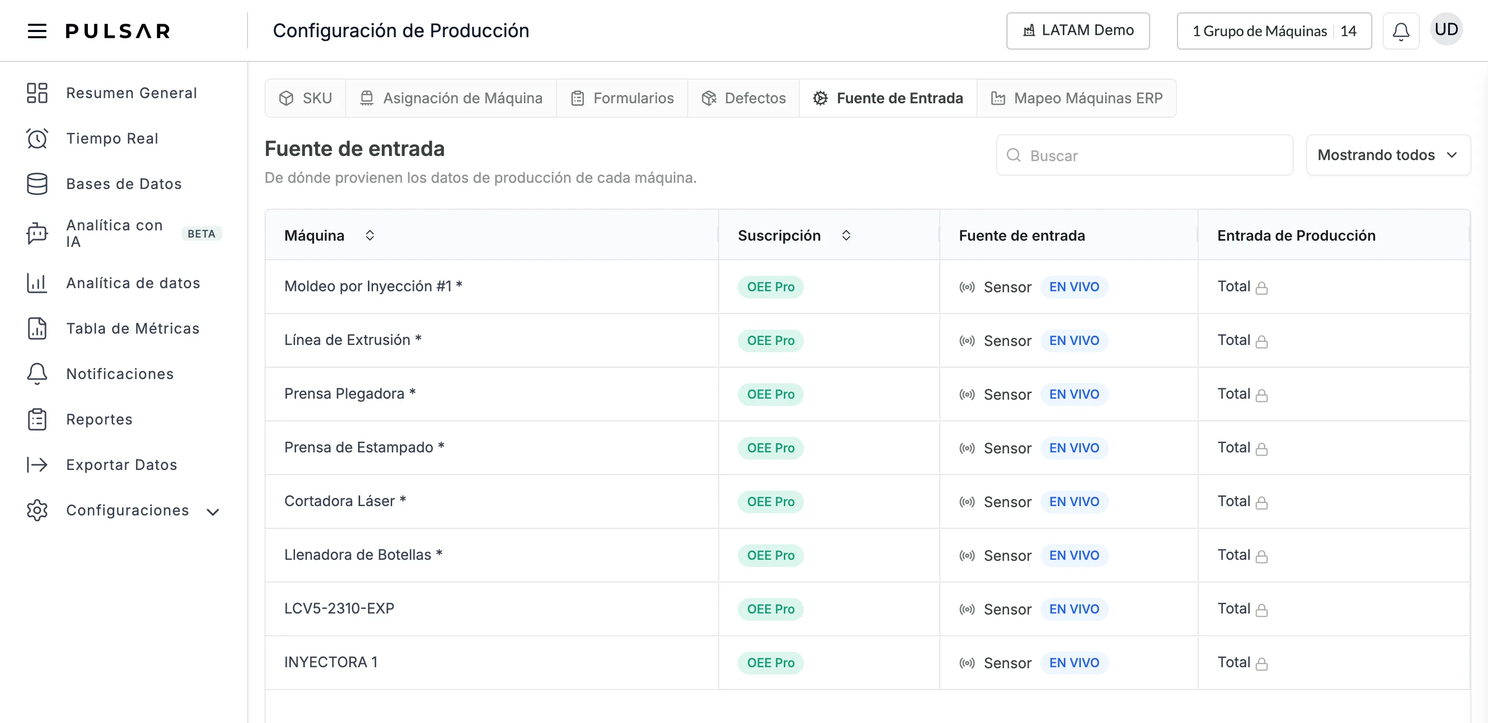Go to Exportar Datos page
The height and width of the screenshot is (723, 1488).
(x=121, y=465)
